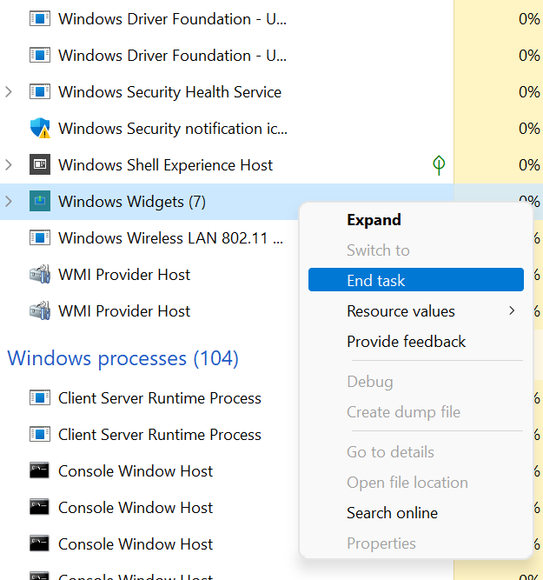Click the Windows Widgets app icon
Screen dimensions: 543x580
pos(40,201)
